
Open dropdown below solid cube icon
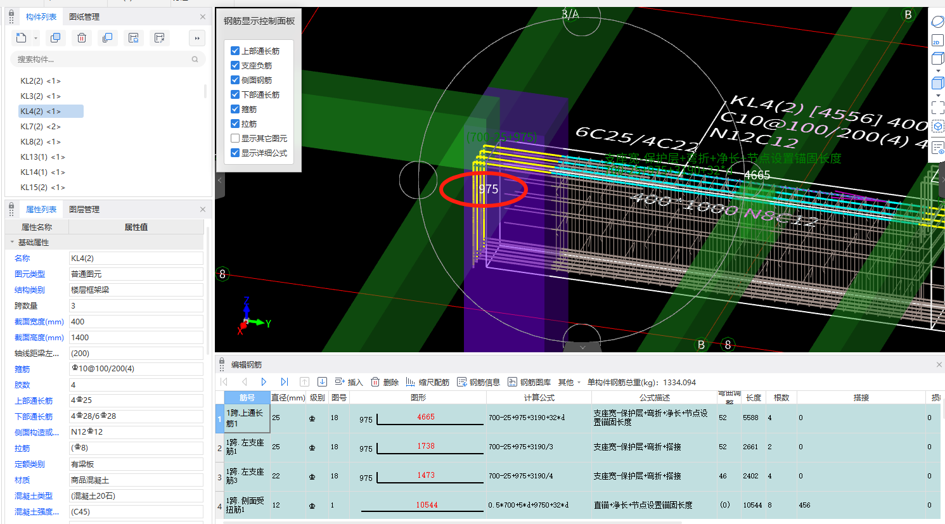(938, 95)
